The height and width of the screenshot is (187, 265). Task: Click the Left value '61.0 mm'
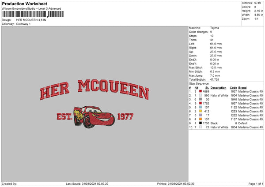216,44
